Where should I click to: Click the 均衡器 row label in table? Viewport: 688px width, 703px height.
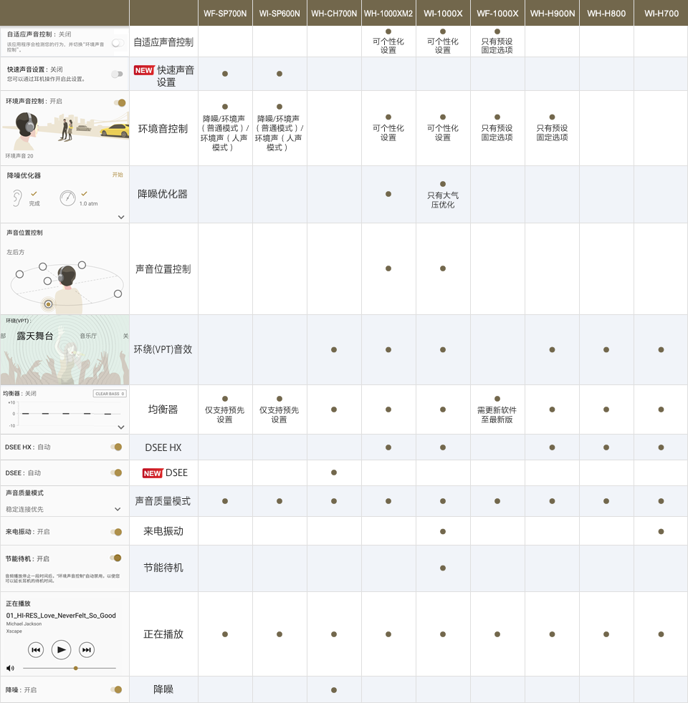[x=163, y=409]
